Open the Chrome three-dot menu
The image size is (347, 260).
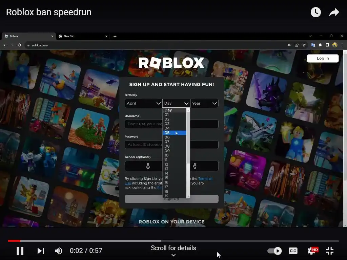pos(342,45)
